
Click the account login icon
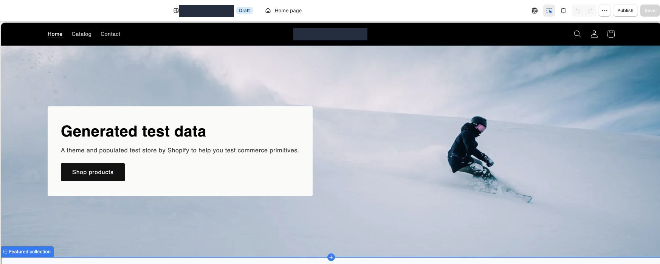point(594,34)
